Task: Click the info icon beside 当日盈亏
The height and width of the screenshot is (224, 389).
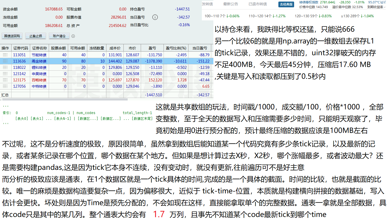Action: click(155, 17)
